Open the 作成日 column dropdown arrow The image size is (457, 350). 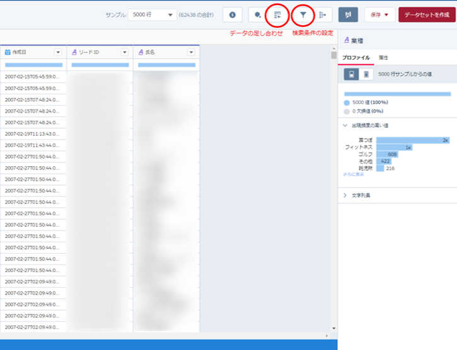tap(58, 52)
